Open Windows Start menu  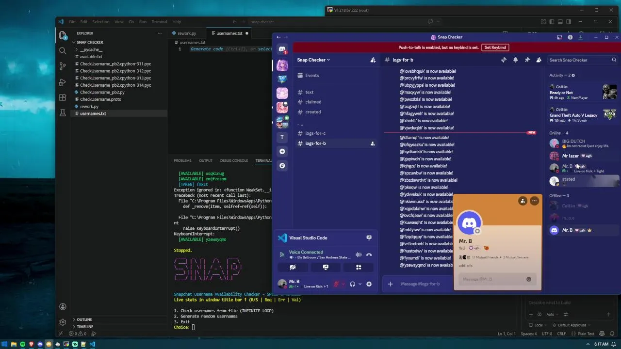point(5,344)
